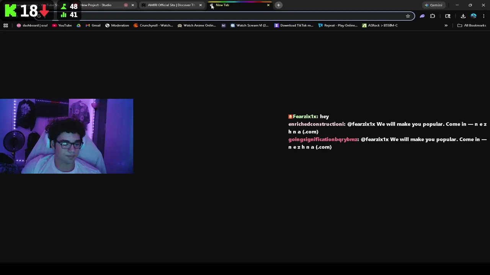Screen dimensions: 490x275
Task: Click the enrichedconstructioni username in chat
Action: [316, 124]
